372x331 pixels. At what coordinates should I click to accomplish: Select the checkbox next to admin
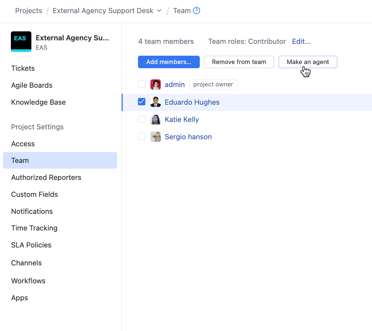click(142, 84)
